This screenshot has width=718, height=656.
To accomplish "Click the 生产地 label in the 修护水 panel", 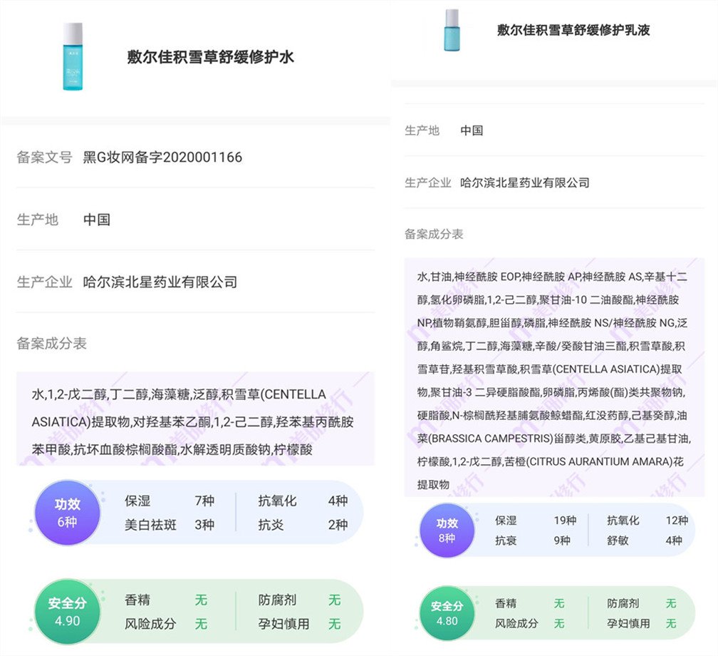I will click(38, 220).
